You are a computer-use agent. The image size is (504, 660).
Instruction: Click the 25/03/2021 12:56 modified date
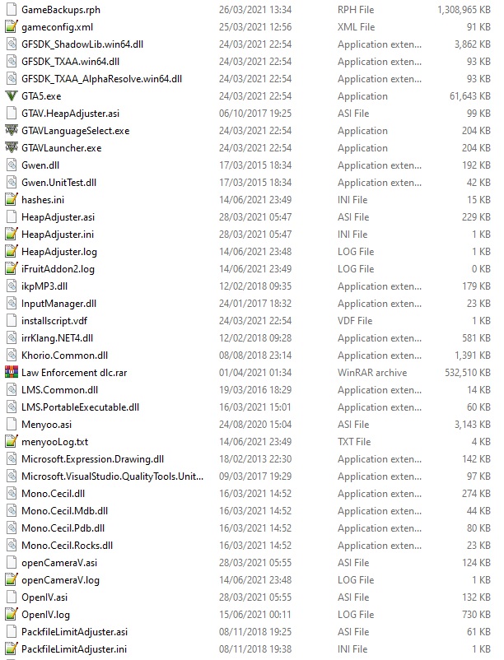pyautogui.click(x=255, y=27)
